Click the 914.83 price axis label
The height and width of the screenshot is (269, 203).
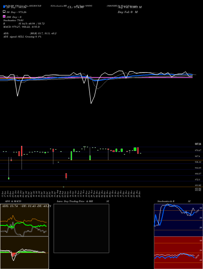point(198,168)
